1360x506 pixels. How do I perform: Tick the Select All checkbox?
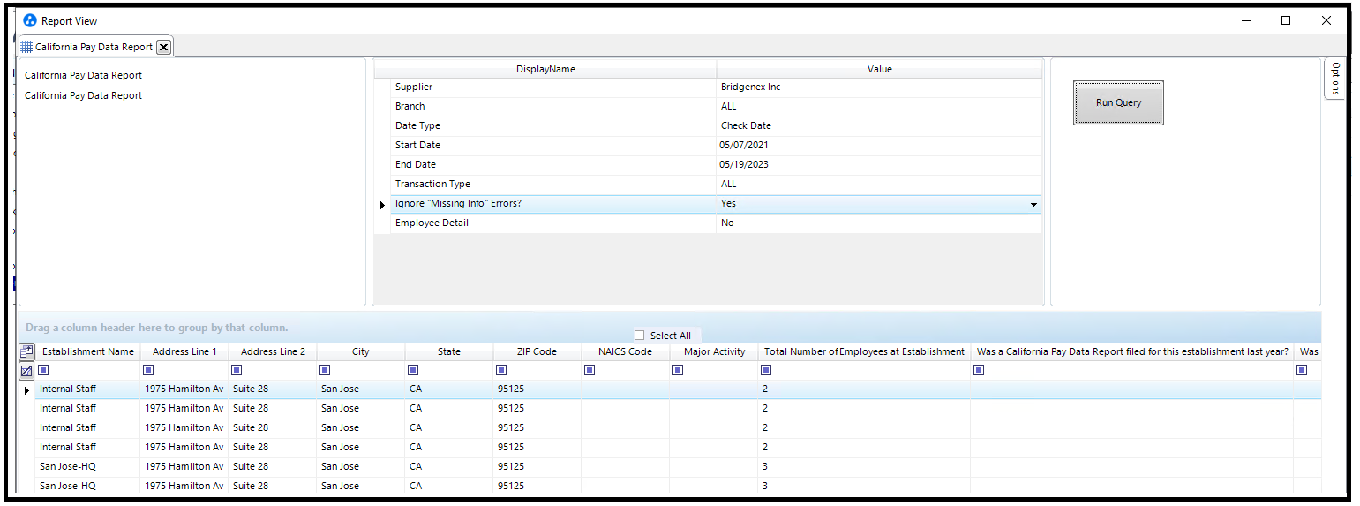640,336
